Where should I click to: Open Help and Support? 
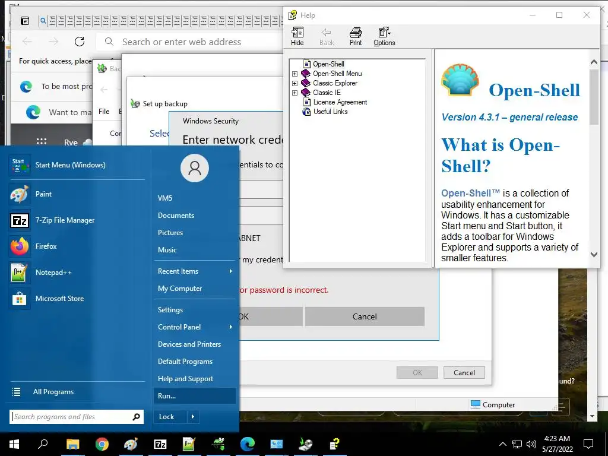pyautogui.click(x=195, y=379)
